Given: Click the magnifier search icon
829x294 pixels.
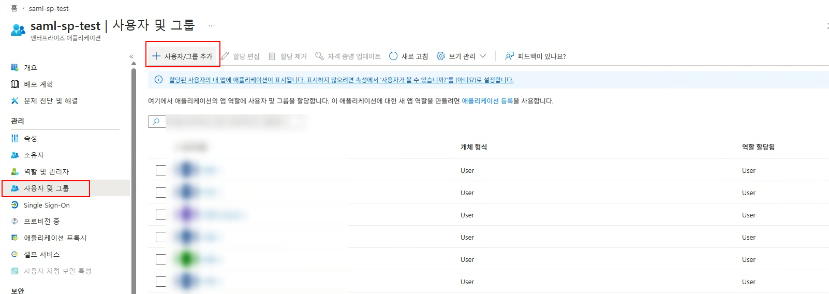Looking at the screenshot, I should click(156, 122).
